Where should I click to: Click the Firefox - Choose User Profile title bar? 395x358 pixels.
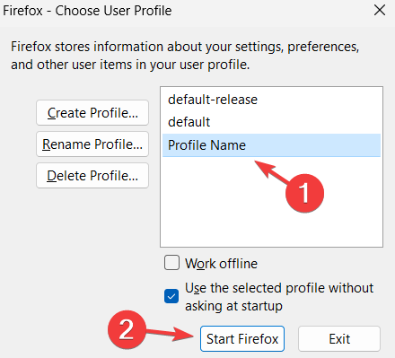(197, 12)
